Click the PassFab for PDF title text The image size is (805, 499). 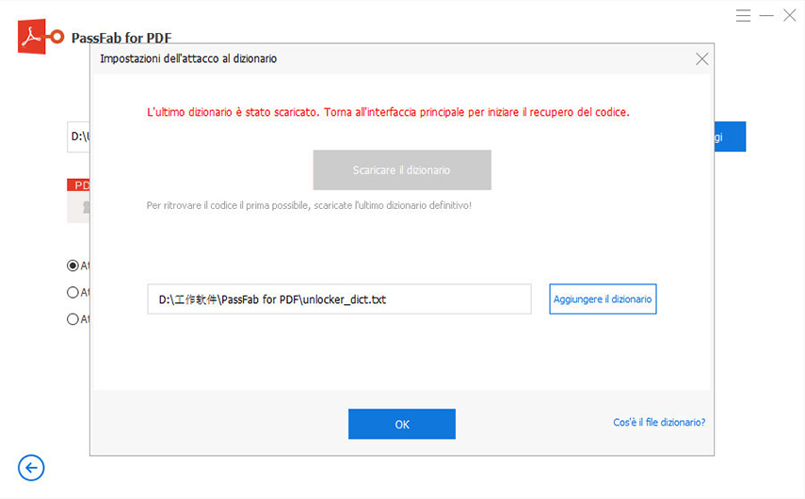[121, 38]
